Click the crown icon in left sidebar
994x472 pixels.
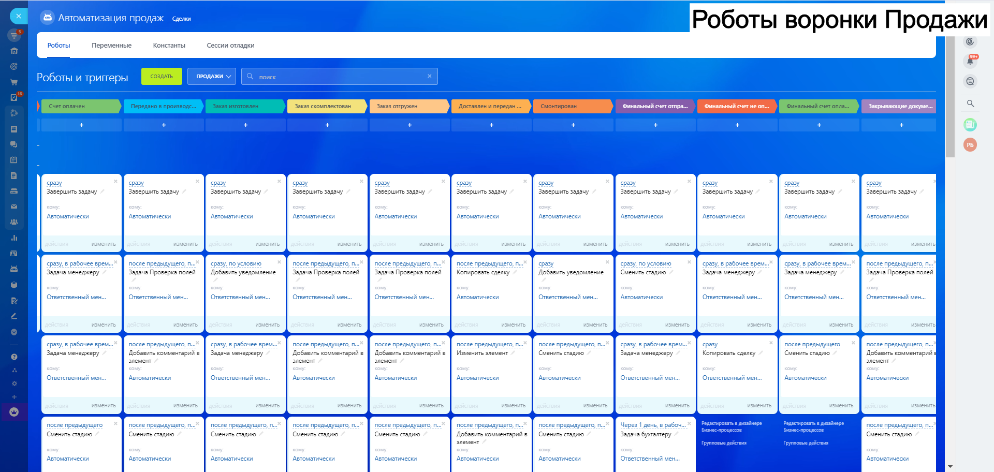[14, 412]
